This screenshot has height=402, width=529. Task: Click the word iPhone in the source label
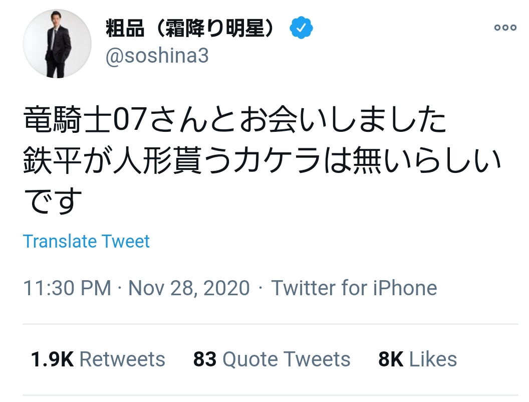[x=405, y=288]
